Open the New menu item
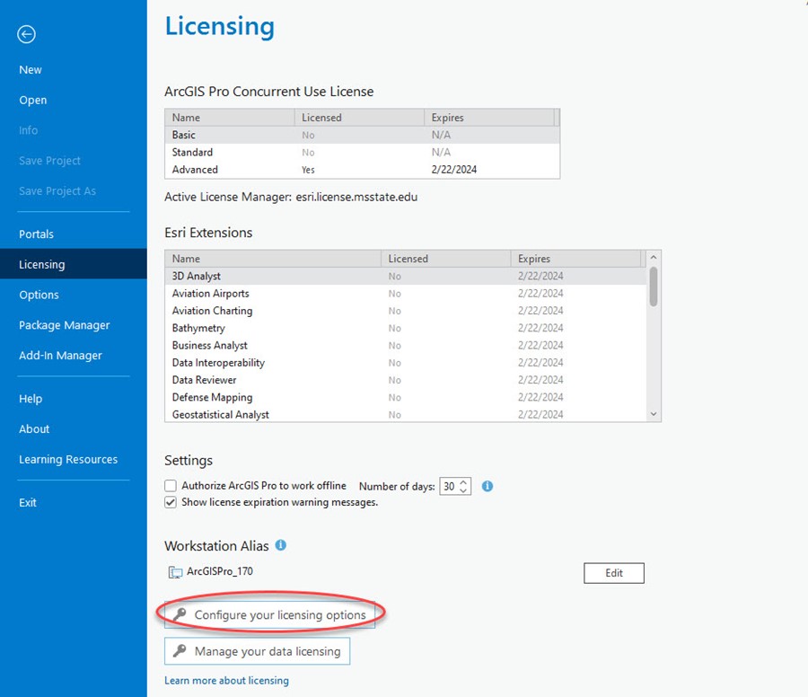 (x=31, y=69)
